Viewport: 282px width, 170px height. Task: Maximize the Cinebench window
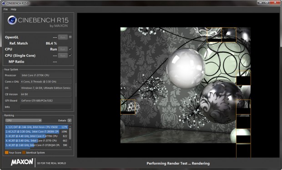(267, 2)
